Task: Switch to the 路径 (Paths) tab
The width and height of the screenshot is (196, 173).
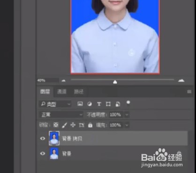Action: coord(79,92)
